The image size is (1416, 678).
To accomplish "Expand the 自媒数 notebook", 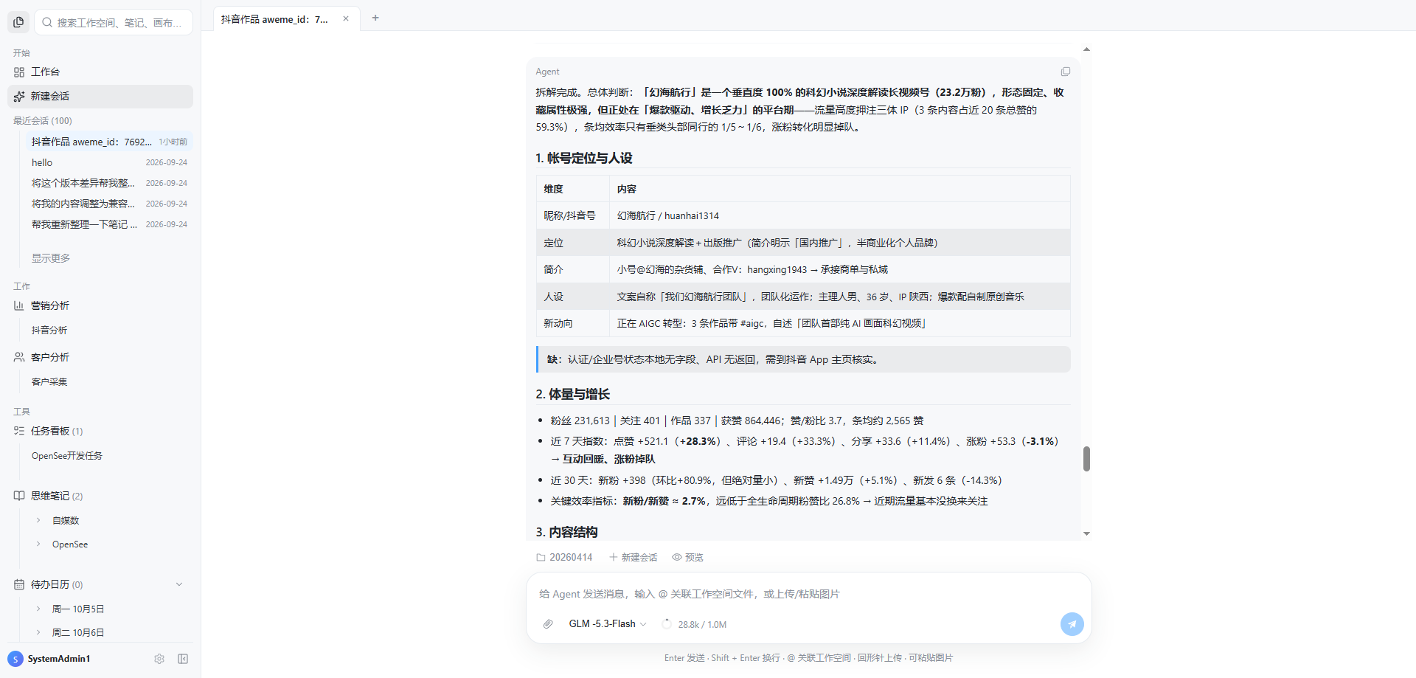I will click(x=38, y=520).
